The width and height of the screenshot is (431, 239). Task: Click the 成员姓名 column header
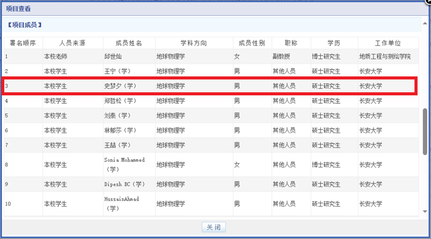pyautogui.click(x=129, y=43)
